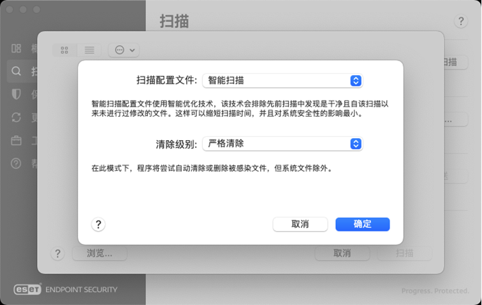Switch file picker to icon grid view

click(x=64, y=50)
